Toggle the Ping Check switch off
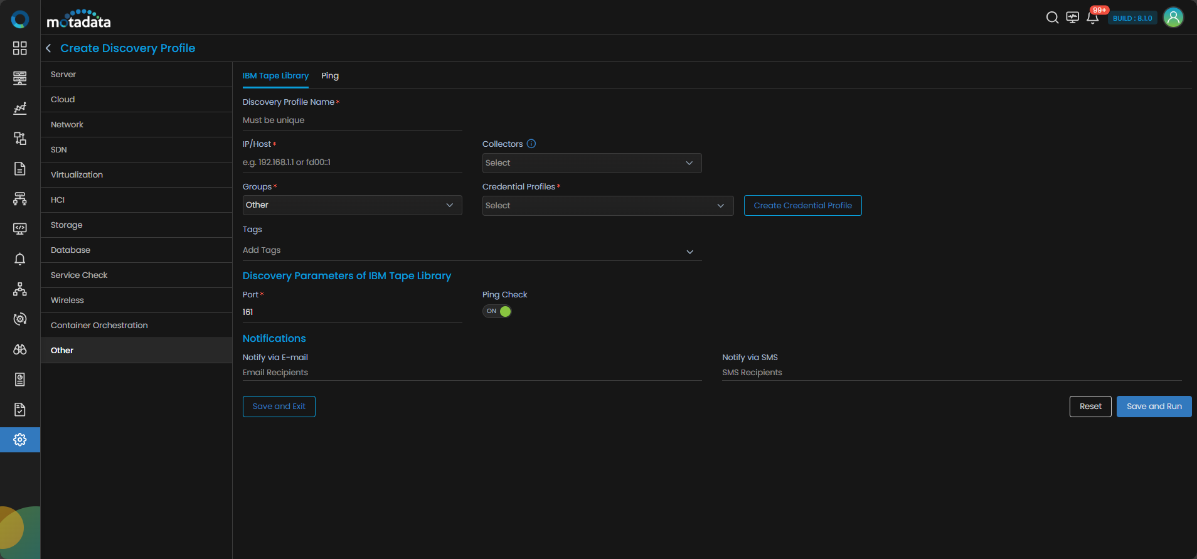 point(497,311)
